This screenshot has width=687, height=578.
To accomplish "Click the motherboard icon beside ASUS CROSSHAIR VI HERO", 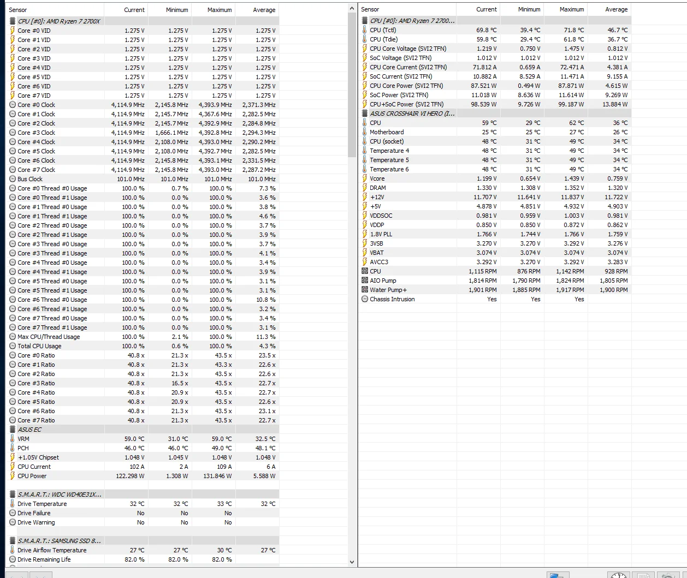I will tap(365, 114).
